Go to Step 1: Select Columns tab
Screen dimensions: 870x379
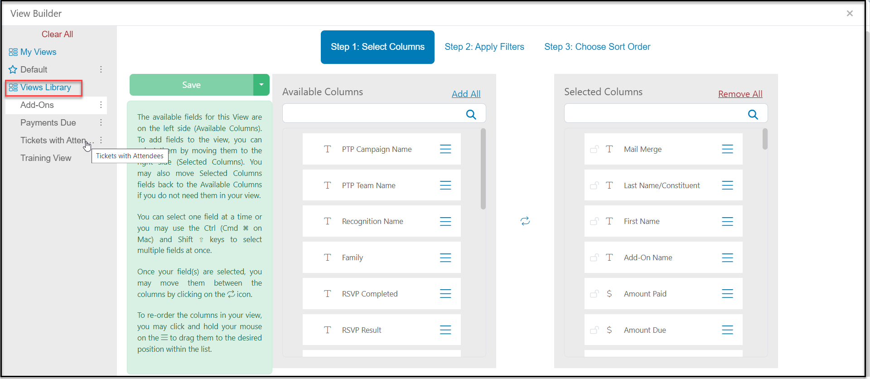[377, 47]
